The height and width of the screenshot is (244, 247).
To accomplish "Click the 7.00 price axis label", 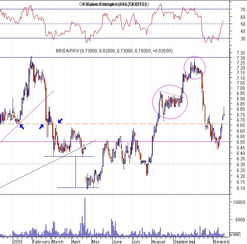I will pos(241,88).
